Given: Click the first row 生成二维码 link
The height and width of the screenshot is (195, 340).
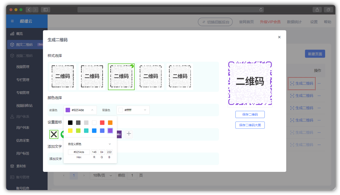Looking at the screenshot, I should pos(302,83).
